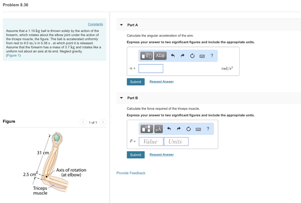Open the μÅ units palette in Part B
The height and width of the screenshot is (203, 301).
pos(158,129)
